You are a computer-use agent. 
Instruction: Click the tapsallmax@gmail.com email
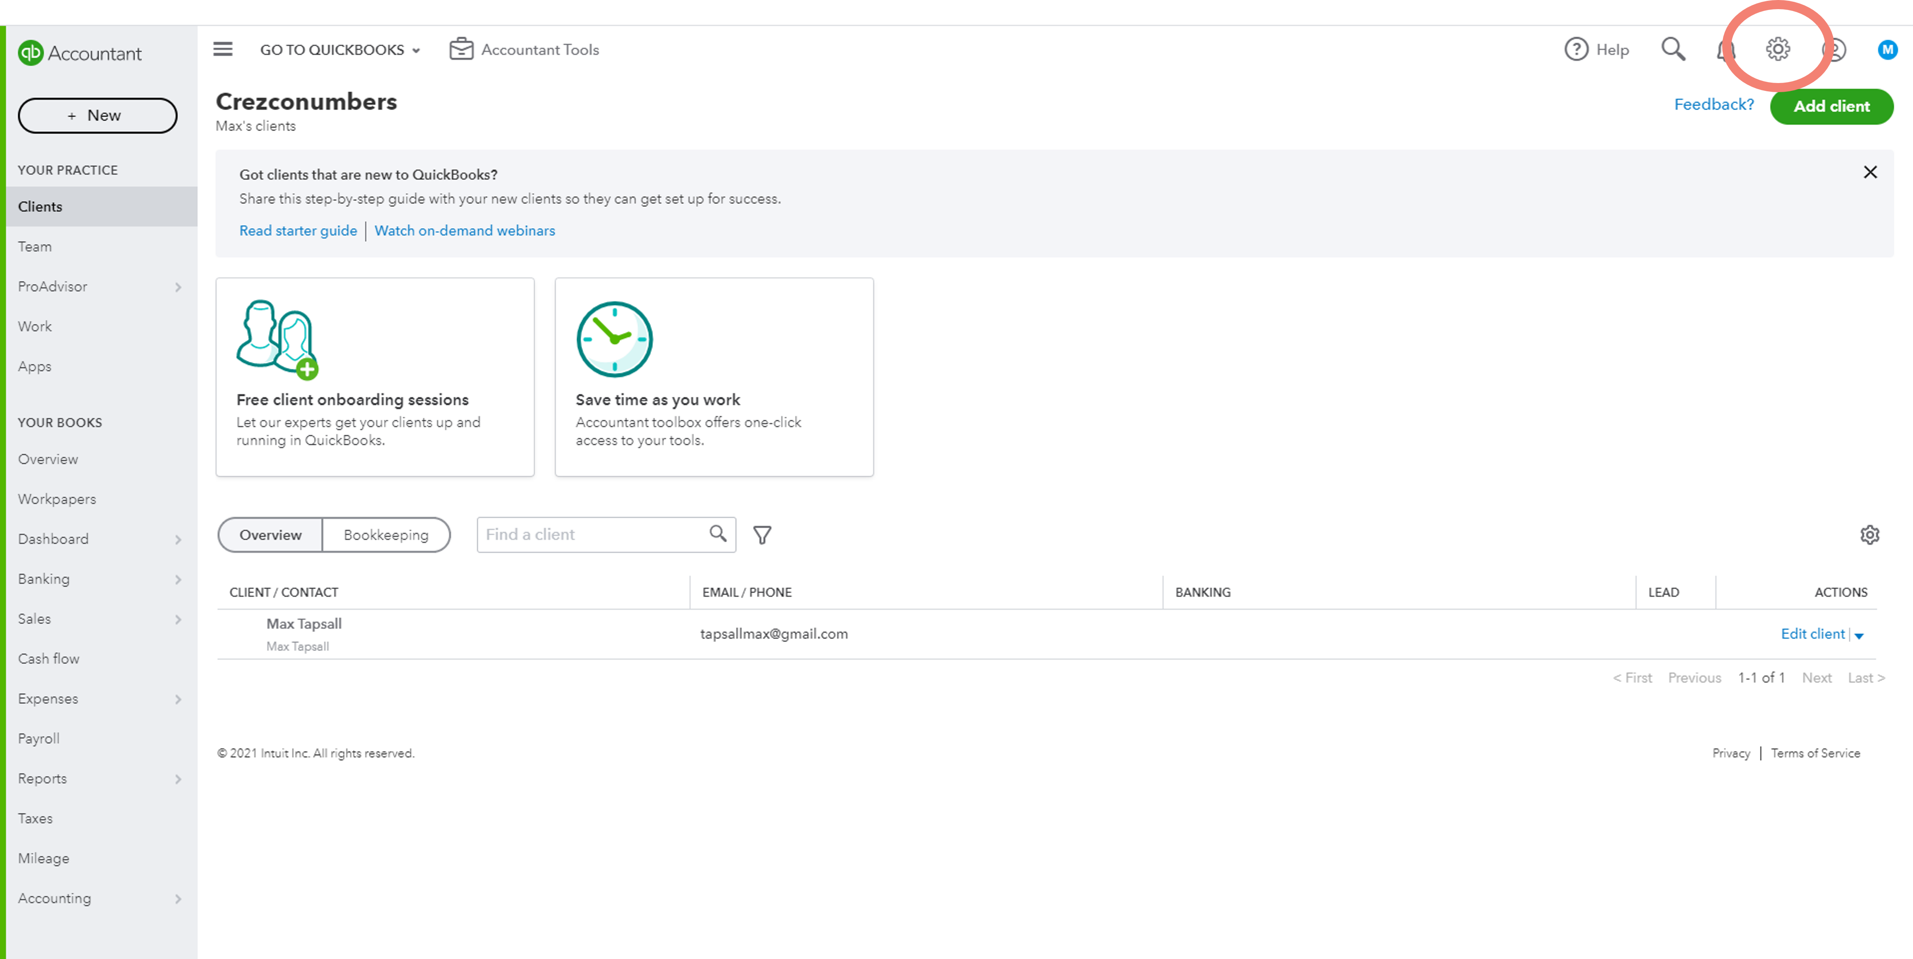[774, 634]
